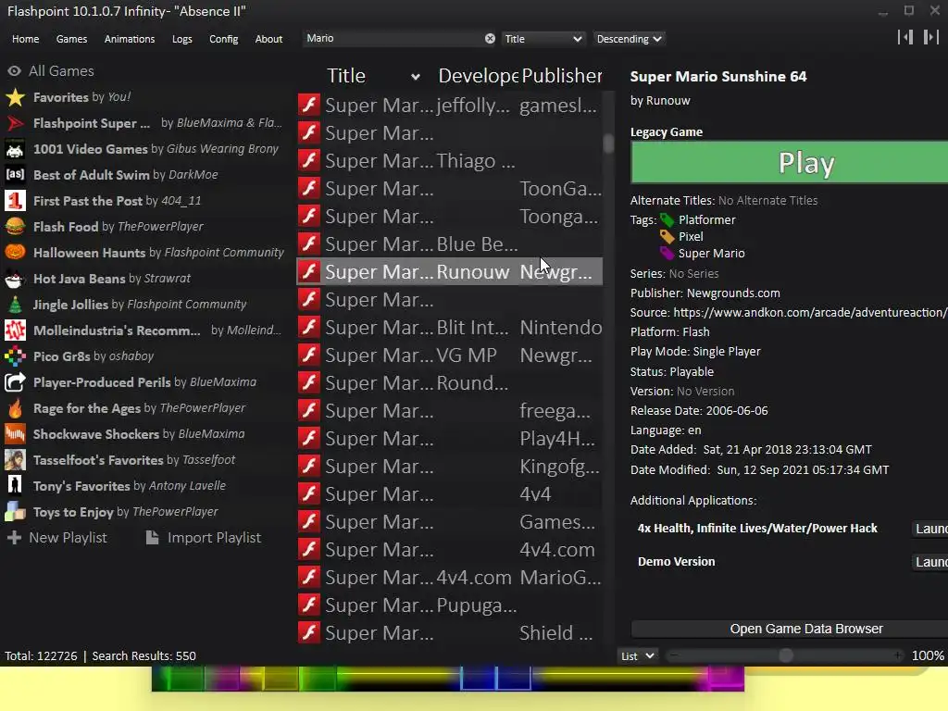Screen dimensions: 948x711
Task: Open the Games tab
Action: pos(71,39)
